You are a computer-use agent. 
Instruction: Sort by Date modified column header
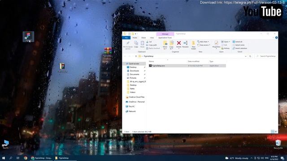pyautogui.click(x=193, y=62)
